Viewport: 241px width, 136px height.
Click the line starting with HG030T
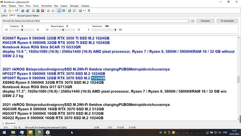click(53, 114)
